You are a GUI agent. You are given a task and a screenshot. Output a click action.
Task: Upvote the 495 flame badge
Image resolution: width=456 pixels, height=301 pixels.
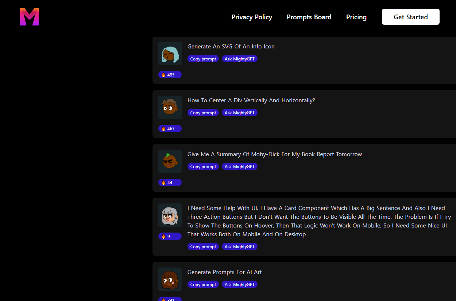point(170,75)
